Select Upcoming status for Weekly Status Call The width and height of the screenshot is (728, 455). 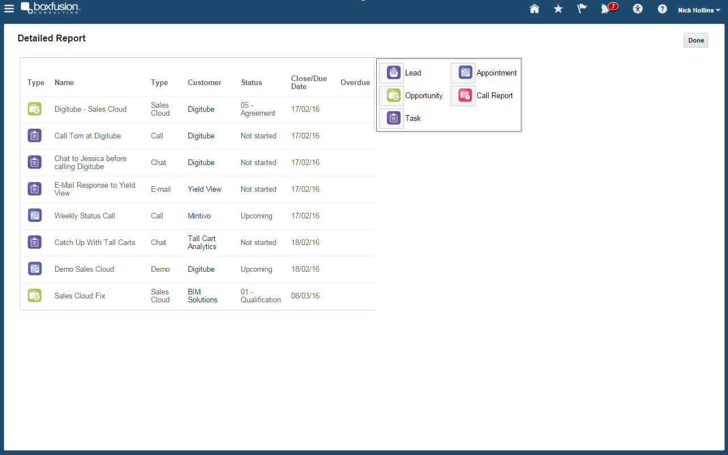(x=256, y=216)
